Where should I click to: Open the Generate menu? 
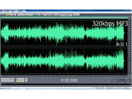[18, 12]
